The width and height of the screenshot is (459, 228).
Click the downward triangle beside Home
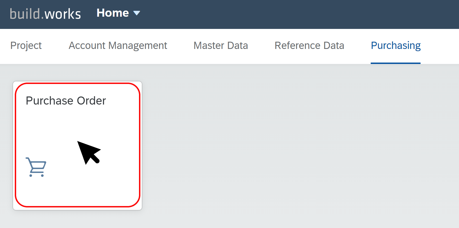click(137, 13)
